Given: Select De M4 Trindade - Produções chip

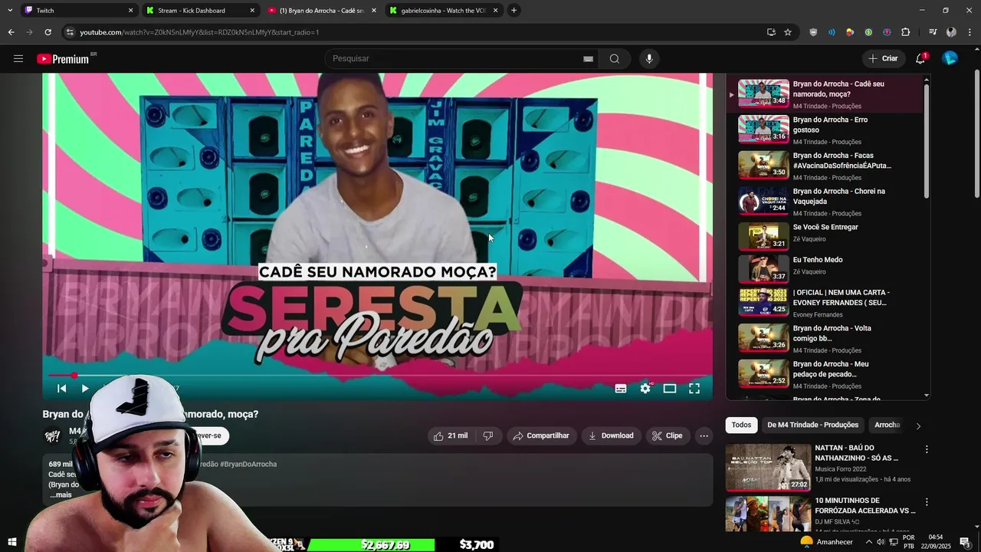Looking at the screenshot, I should coord(812,425).
